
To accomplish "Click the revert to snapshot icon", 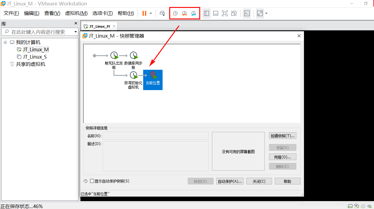I will (x=184, y=13).
